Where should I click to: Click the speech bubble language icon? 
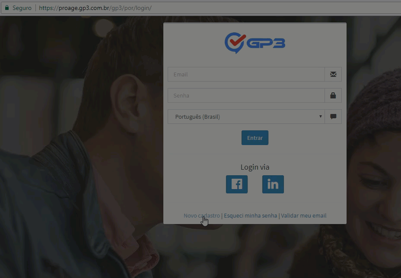click(x=333, y=117)
